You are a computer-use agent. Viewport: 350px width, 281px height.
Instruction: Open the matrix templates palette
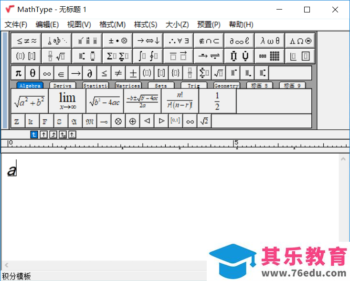click(270, 56)
